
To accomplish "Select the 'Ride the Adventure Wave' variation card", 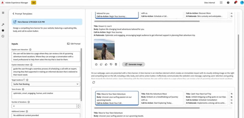I will 161,98.
